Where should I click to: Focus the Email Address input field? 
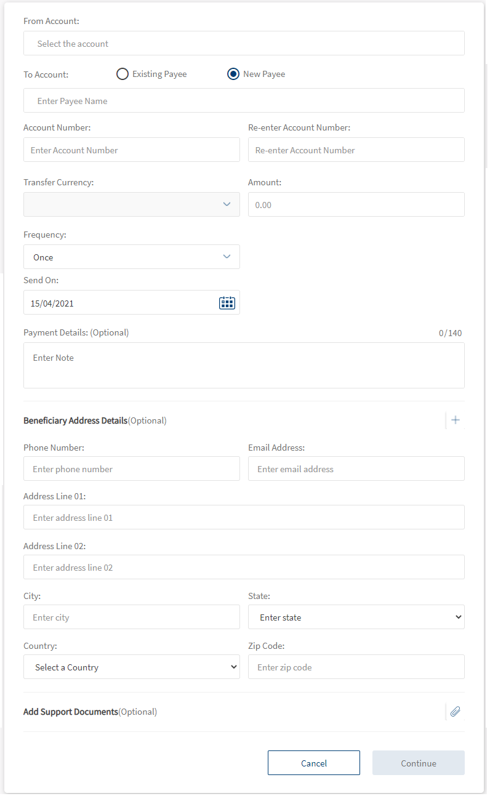356,469
